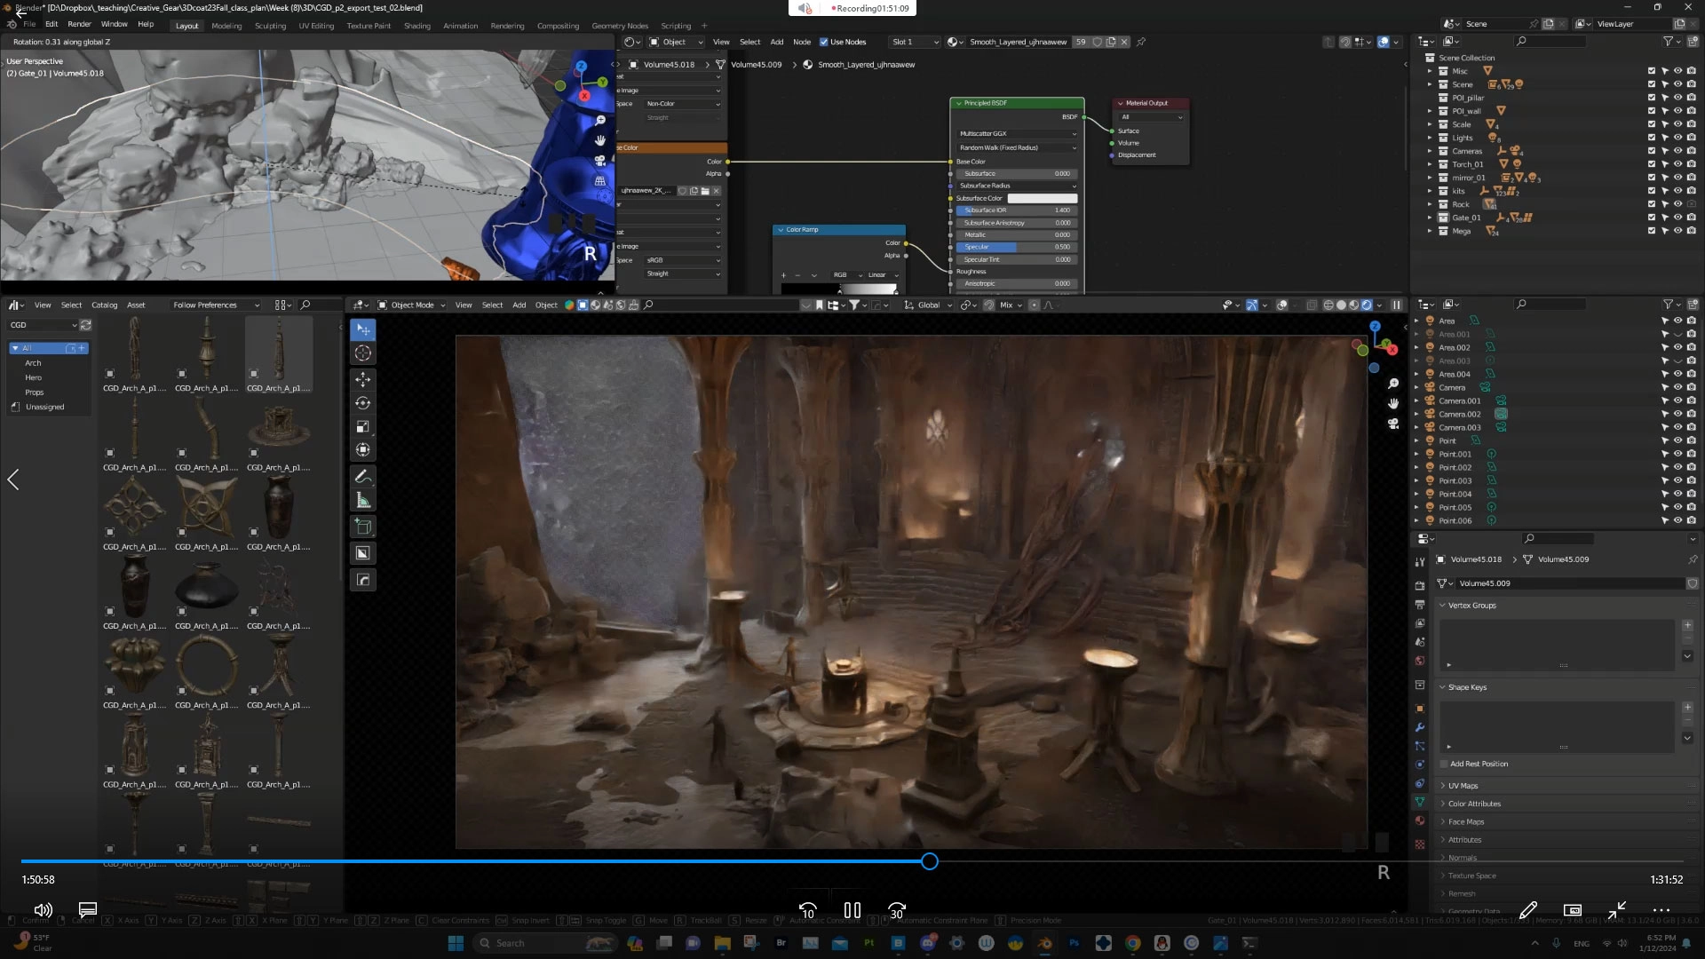Screen dimensions: 1705x959
Task: Open the modifier wrench properties tab
Action: click(x=1420, y=727)
